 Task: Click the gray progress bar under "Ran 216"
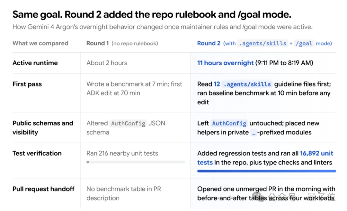pyautogui.click(x=136, y=162)
